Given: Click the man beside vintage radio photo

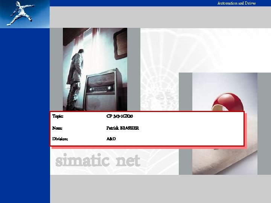Looking at the screenshot, I should pos(95,69).
